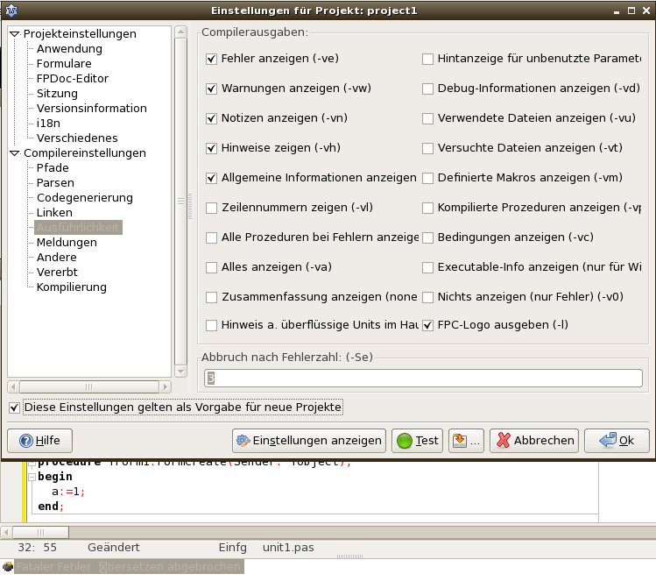Click the window menu icon in title bar
This screenshot has width=656, height=581.
11,11
